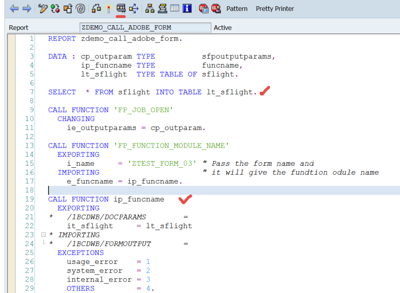The width and height of the screenshot is (400, 293).
Task: Open the Other Object icon
Action: click(68, 9)
